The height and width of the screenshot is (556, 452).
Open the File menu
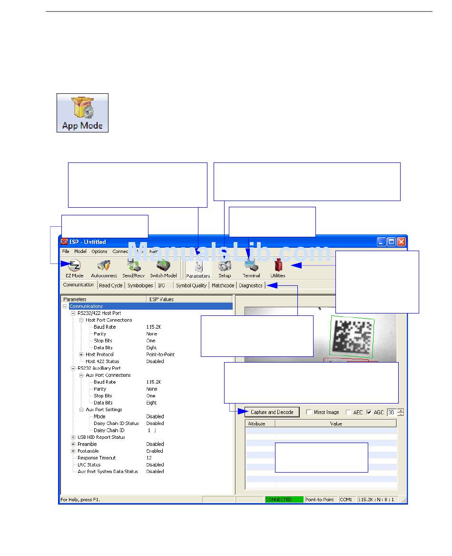pos(66,252)
